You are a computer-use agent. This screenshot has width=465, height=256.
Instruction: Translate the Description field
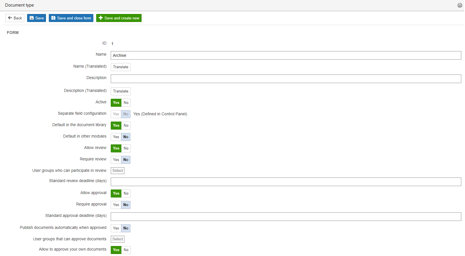coord(120,91)
